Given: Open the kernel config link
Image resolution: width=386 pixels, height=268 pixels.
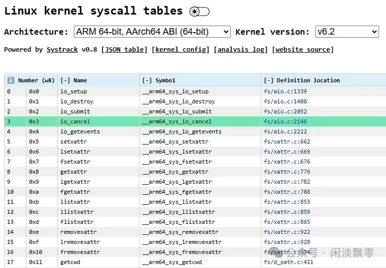Looking at the screenshot, I should click(x=180, y=50).
